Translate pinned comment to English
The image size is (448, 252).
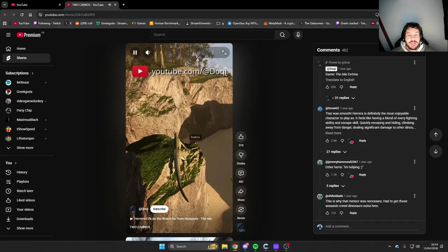tap(340, 80)
